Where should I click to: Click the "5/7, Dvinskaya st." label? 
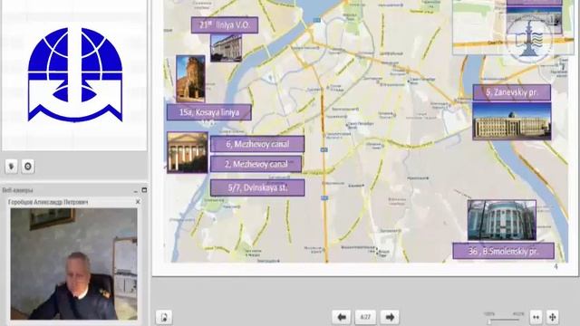(257, 187)
